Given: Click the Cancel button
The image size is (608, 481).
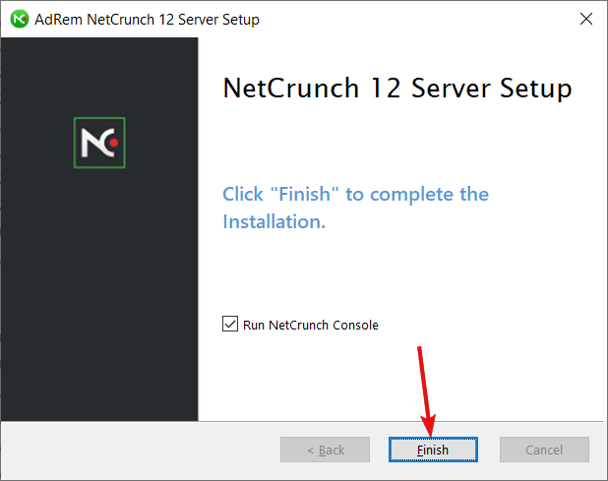Looking at the screenshot, I should click(544, 450).
